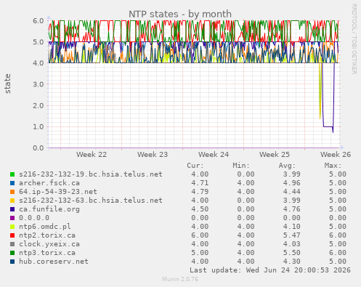Viewport: 361px width, 287px height.
Task: Click the Avg value 5.47 for ntp2.torix.ca
Action: tap(291, 235)
